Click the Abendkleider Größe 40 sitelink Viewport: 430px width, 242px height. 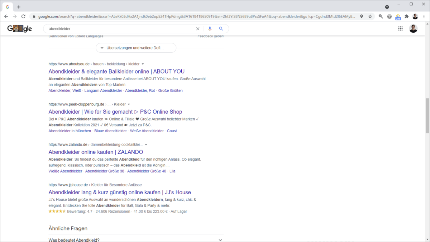coord(147,171)
